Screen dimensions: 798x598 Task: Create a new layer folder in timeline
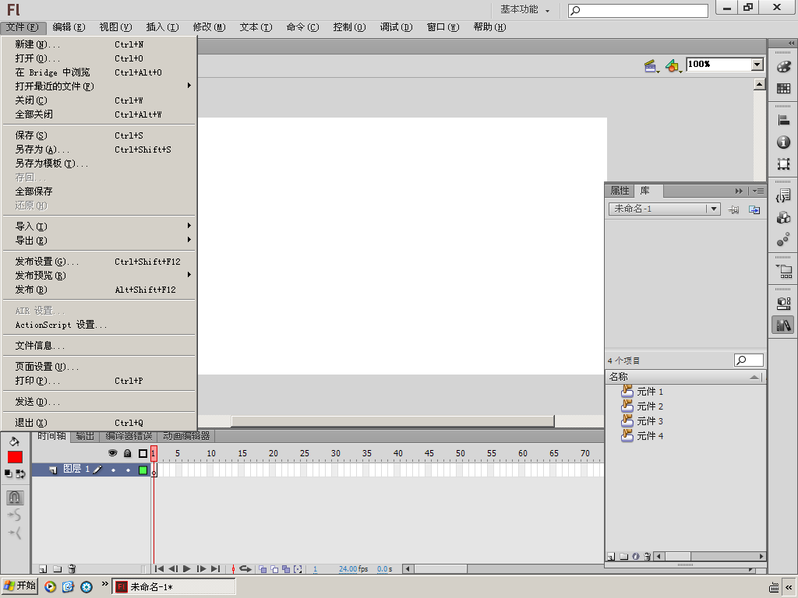tap(58, 569)
